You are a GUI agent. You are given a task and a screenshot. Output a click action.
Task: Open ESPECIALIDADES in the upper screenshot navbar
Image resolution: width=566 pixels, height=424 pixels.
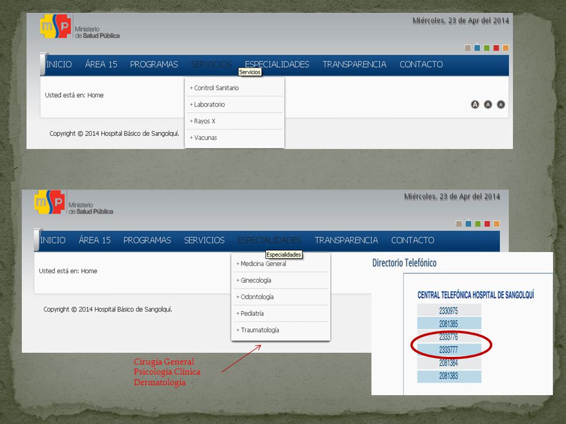point(277,65)
